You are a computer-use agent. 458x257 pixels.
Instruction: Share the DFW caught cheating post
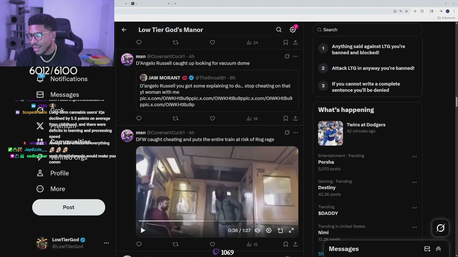(295, 244)
